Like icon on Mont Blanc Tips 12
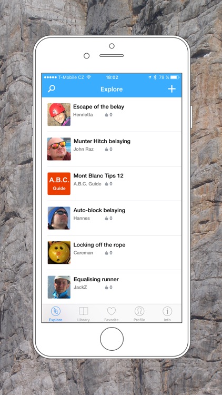The width and height of the screenshot is (222, 395). click(106, 184)
